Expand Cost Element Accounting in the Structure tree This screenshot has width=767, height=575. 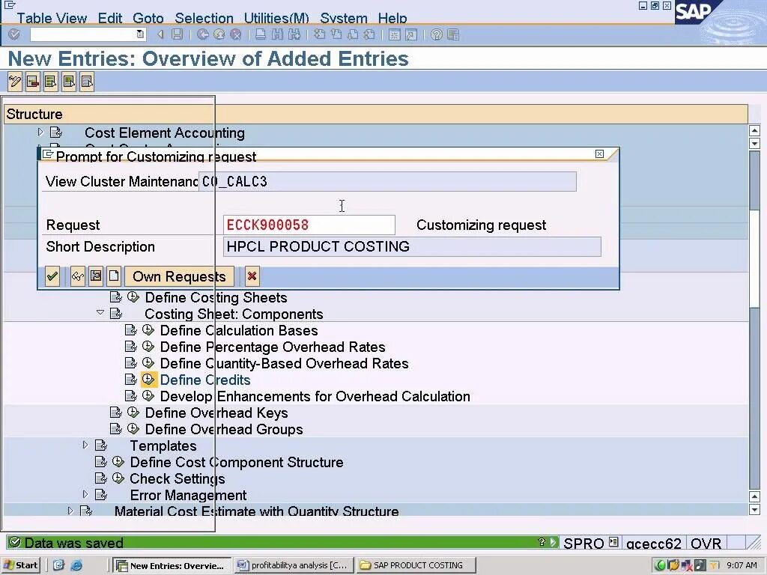(x=38, y=133)
